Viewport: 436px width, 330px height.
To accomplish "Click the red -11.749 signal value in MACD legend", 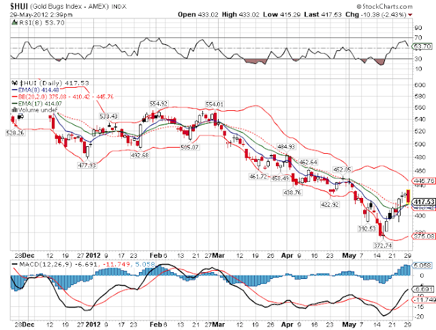I will [x=116, y=264].
